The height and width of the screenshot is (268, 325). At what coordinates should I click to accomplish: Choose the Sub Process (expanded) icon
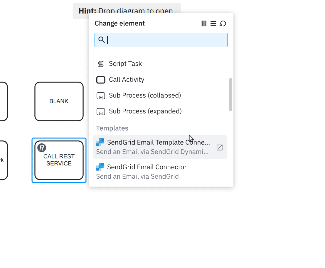(101, 111)
